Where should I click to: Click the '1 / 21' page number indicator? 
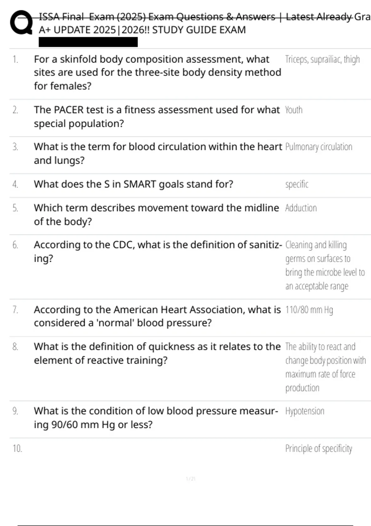(x=190, y=479)
